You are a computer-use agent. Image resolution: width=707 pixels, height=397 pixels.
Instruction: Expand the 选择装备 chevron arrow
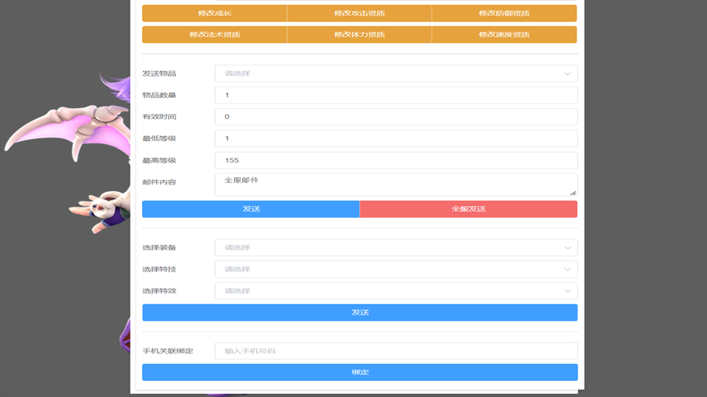[x=567, y=248]
